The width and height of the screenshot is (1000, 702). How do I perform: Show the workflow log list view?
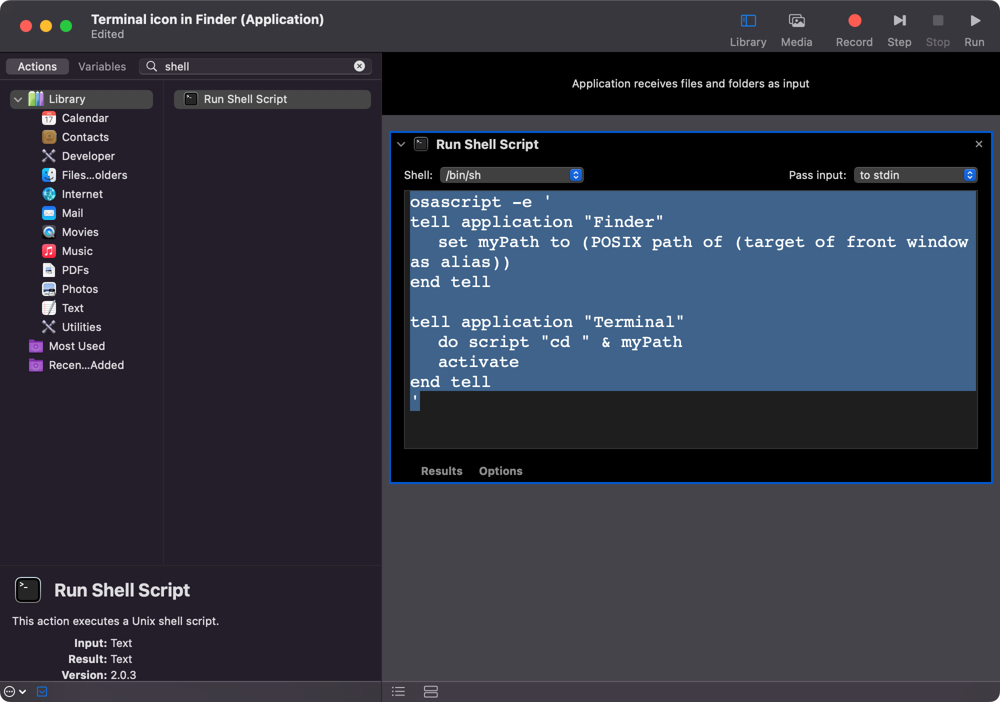(x=398, y=691)
